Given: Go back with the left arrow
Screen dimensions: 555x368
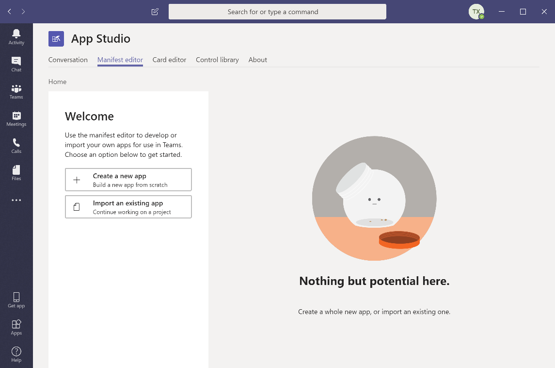Looking at the screenshot, I should (10, 12).
